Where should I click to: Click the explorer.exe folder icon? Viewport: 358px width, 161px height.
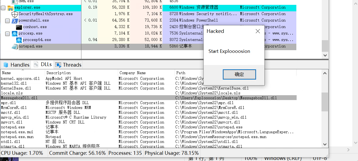pos(11,8)
